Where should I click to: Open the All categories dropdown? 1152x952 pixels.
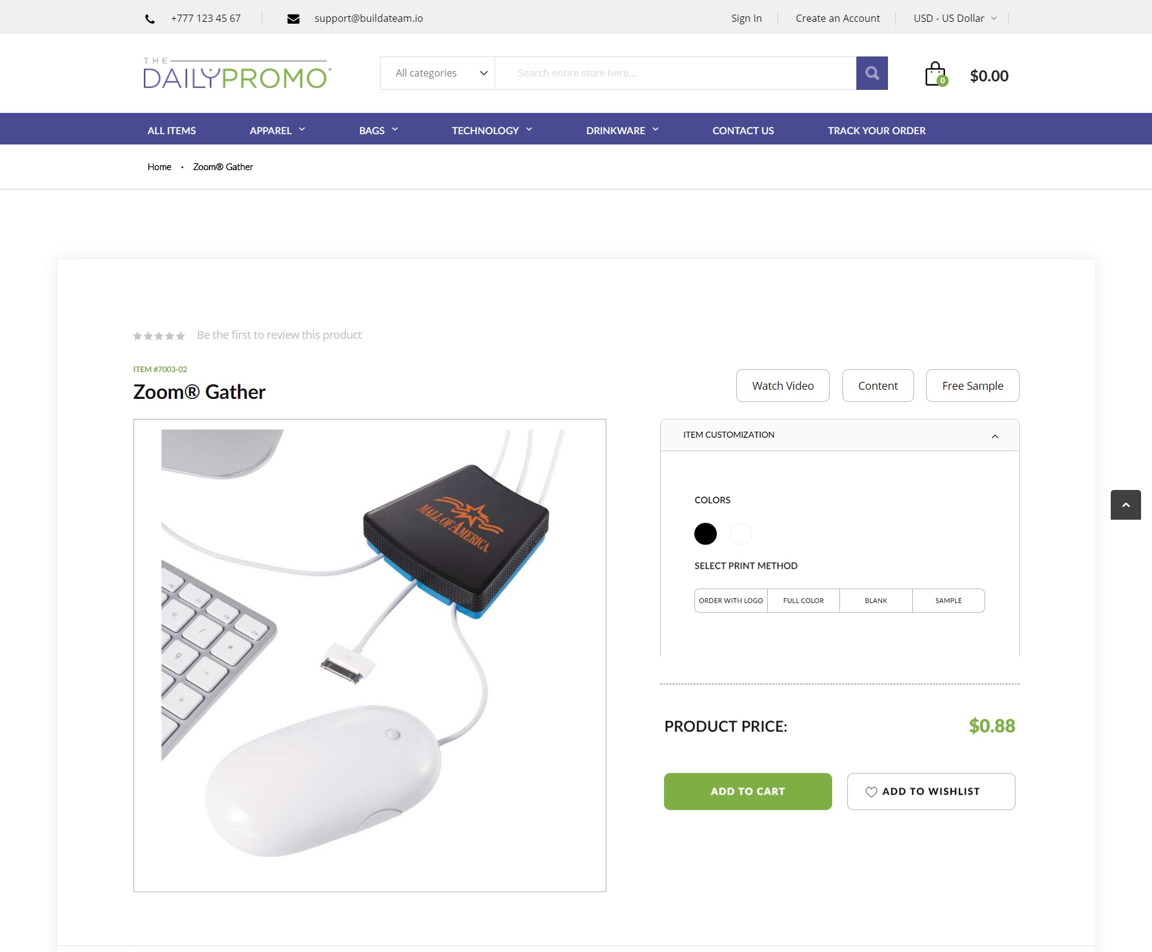438,73
